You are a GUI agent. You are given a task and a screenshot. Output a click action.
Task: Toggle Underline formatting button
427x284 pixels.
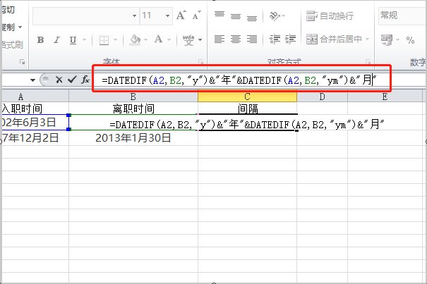(73, 40)
